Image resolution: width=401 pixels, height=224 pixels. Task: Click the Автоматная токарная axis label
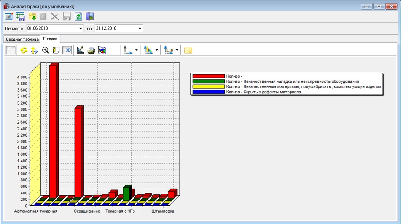click(35, 211)
